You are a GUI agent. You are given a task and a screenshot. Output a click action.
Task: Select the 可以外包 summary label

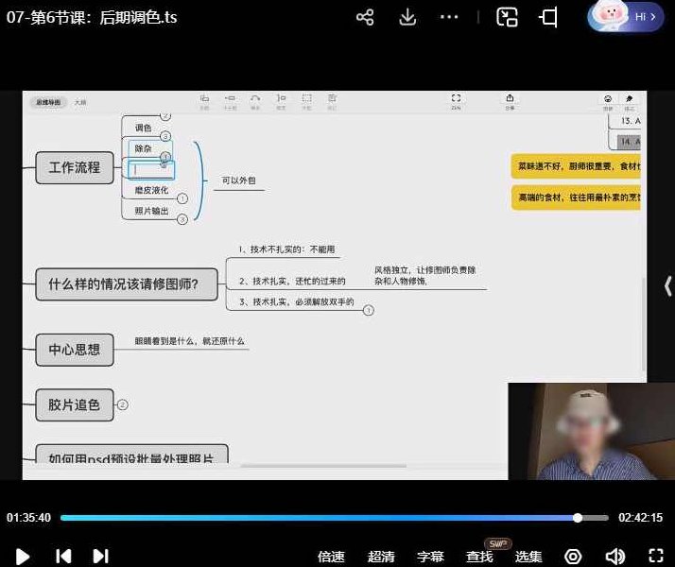pos(238,180)
